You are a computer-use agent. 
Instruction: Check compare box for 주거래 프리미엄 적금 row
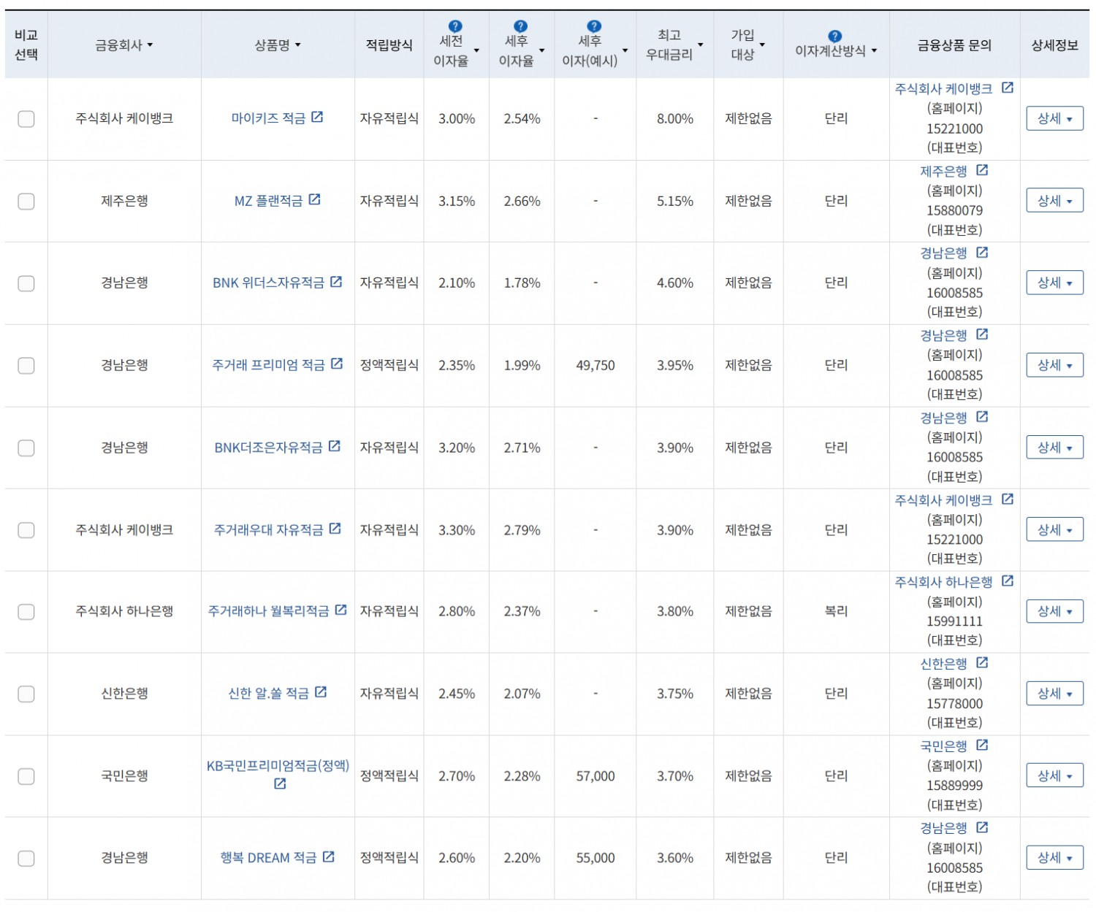(26, 366)
